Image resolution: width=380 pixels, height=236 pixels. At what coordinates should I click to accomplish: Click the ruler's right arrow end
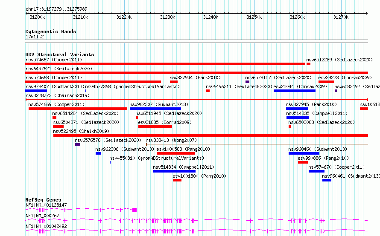pyautogui.click(x=367, y=14)
